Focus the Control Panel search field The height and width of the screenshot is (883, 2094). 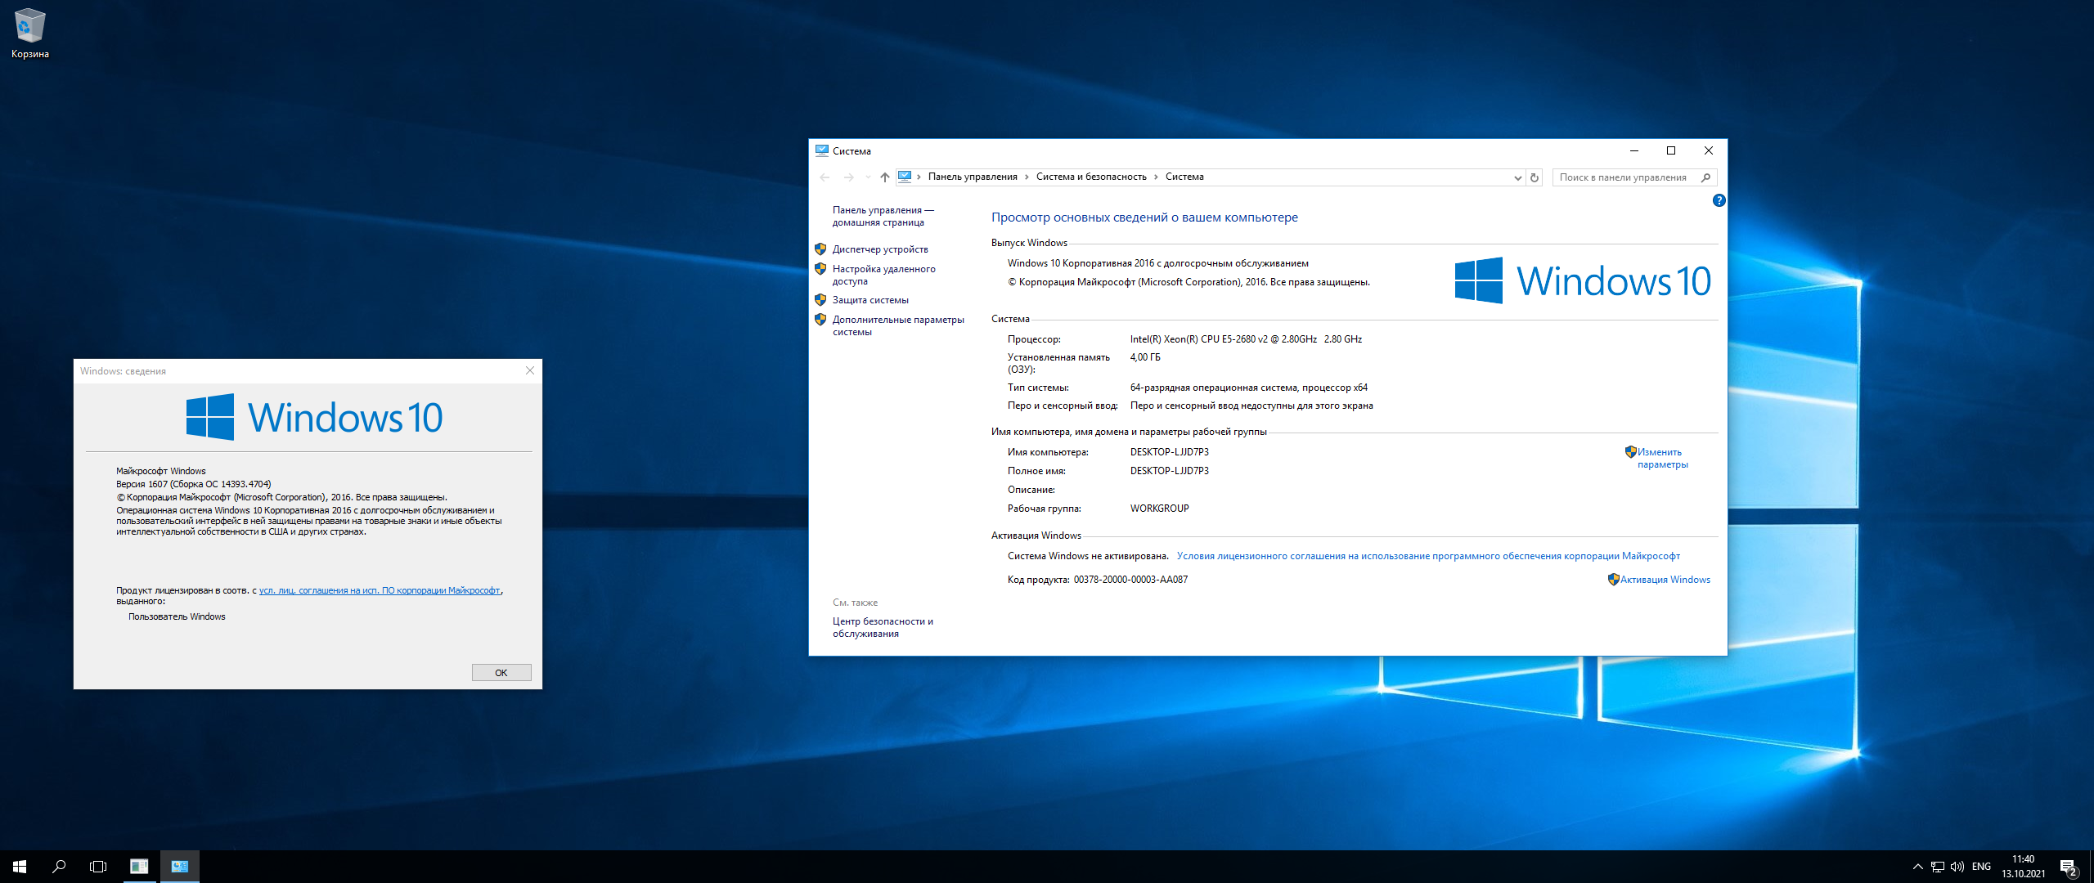tap(1624, 177)
